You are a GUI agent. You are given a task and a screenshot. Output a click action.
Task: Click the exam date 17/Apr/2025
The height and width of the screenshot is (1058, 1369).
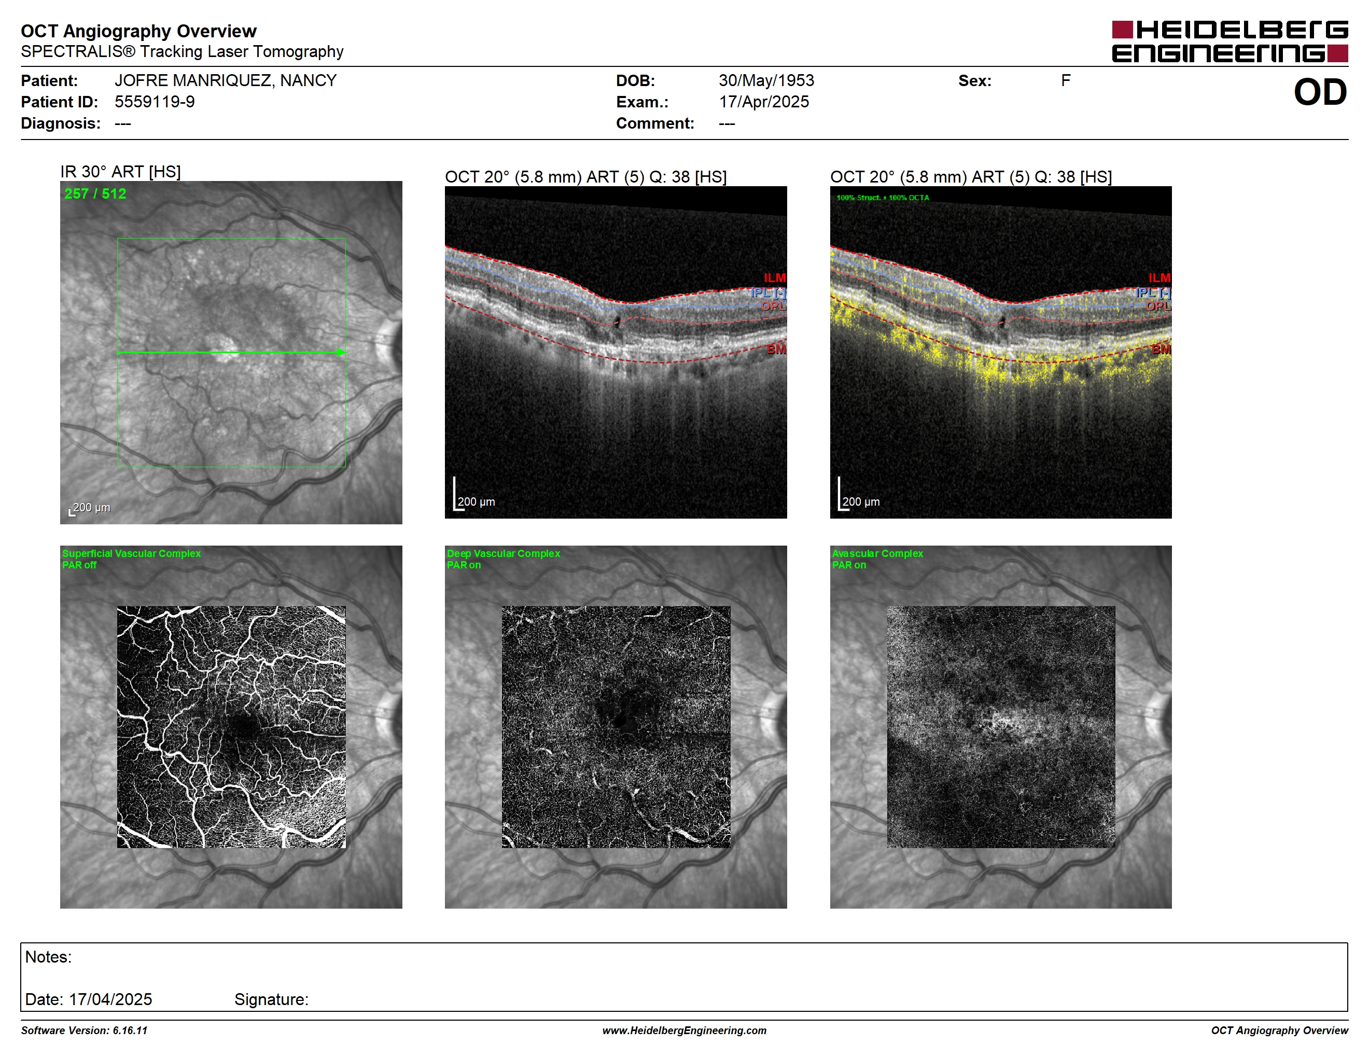click(763, 102)
